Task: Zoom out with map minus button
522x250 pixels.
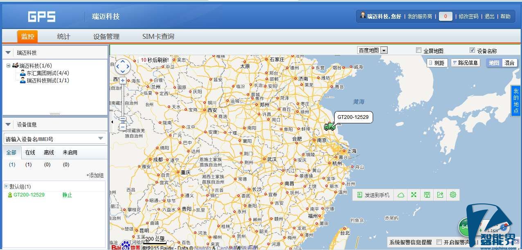Action: 123,127
